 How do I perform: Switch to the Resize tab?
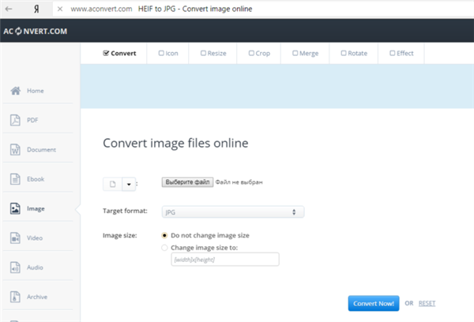click(213, 53)
